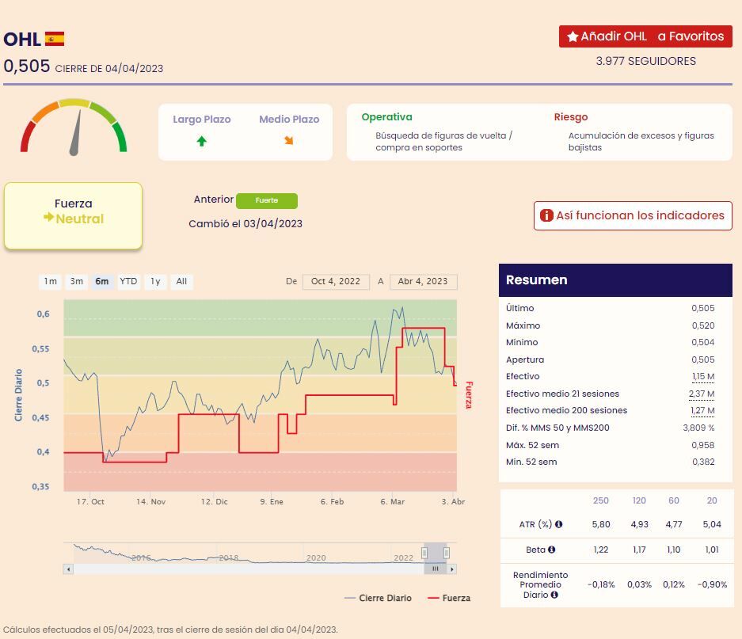Toggle the Cierre Diario series in the legend

tap(378, 598)
